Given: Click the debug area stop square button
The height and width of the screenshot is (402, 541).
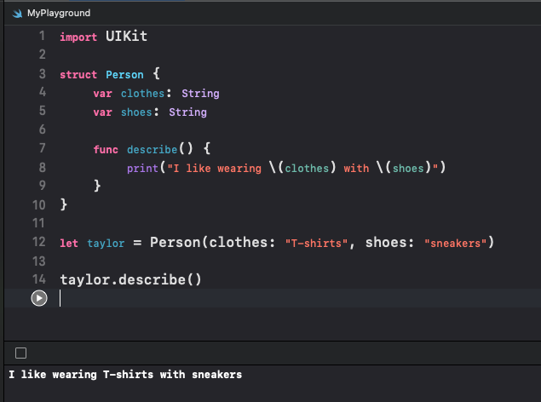Looking at the screenshot, I should 20,353.
